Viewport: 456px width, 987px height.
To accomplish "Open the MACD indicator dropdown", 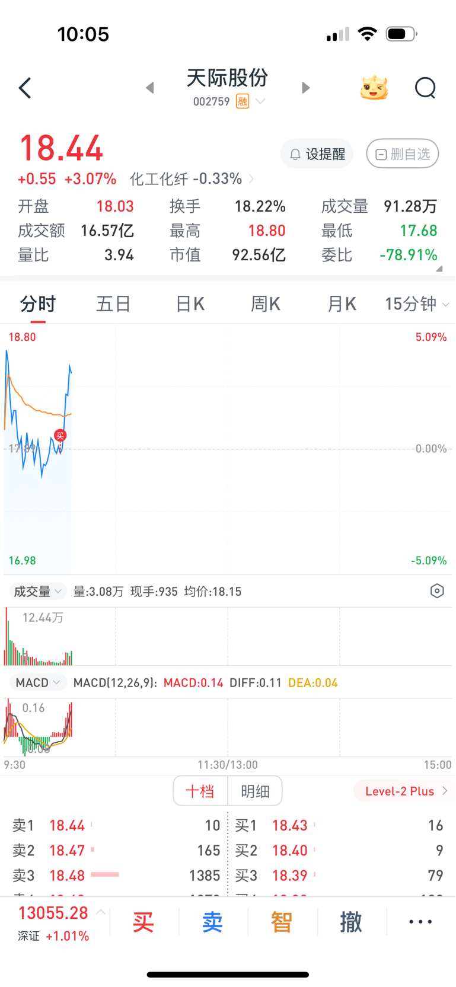I will coord(38,683).
